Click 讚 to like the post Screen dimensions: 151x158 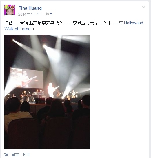6,155
